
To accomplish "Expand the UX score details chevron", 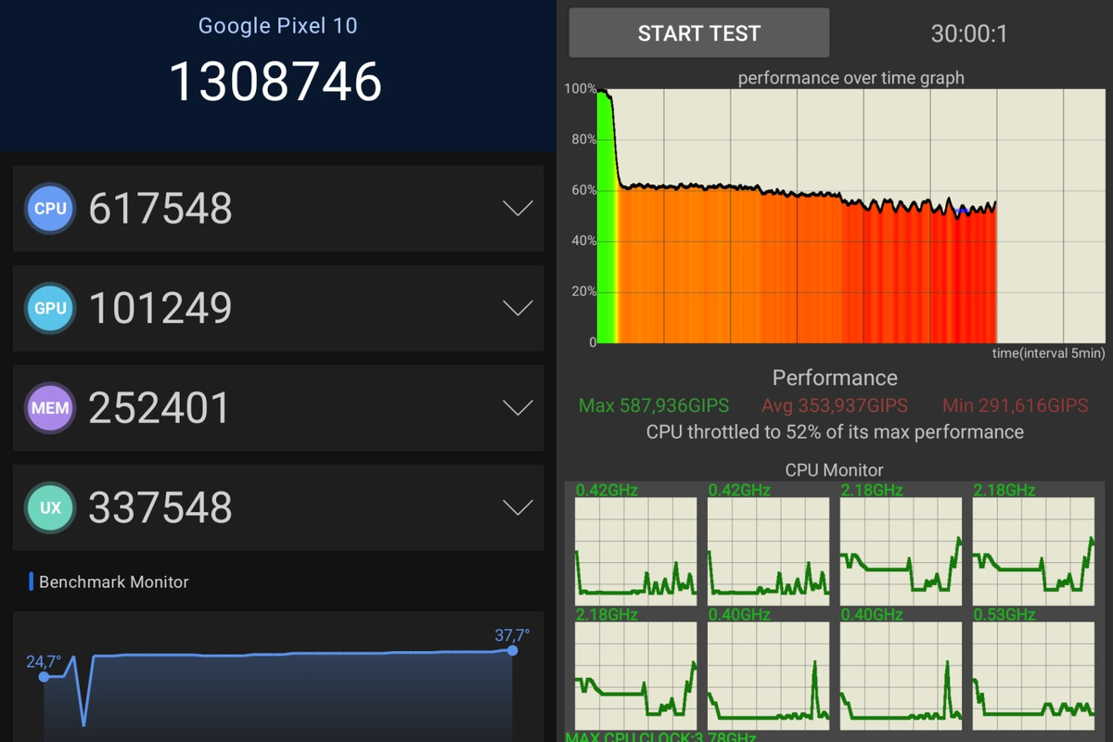I will [517, 507].
